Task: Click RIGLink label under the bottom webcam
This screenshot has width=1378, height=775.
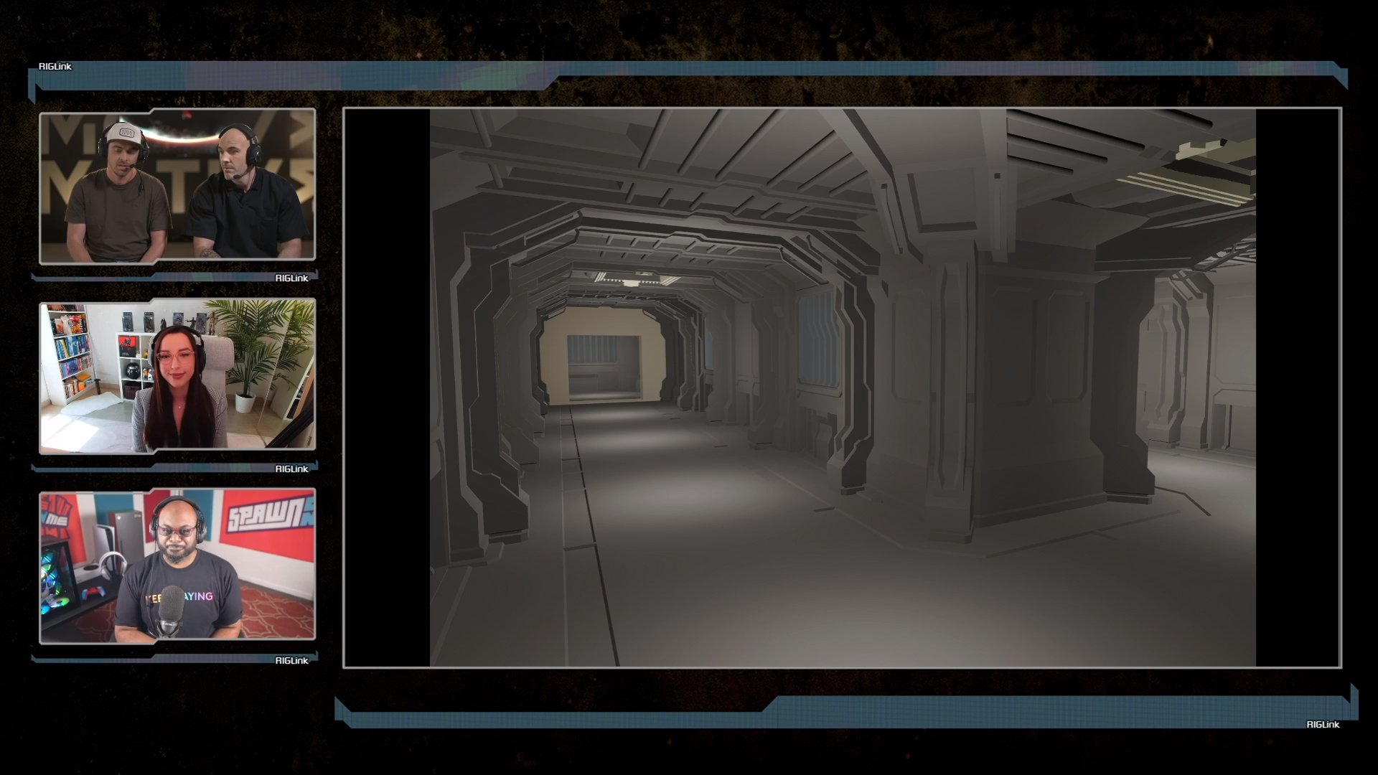Action: (x=291, y=661)
